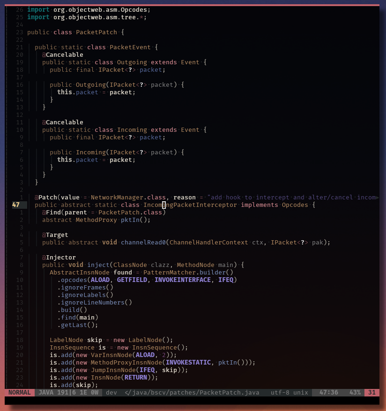Click GETFIELD in the .opcodes line
Image resolution: width=386 pixels, height=411 pixels.
(132, 280)
